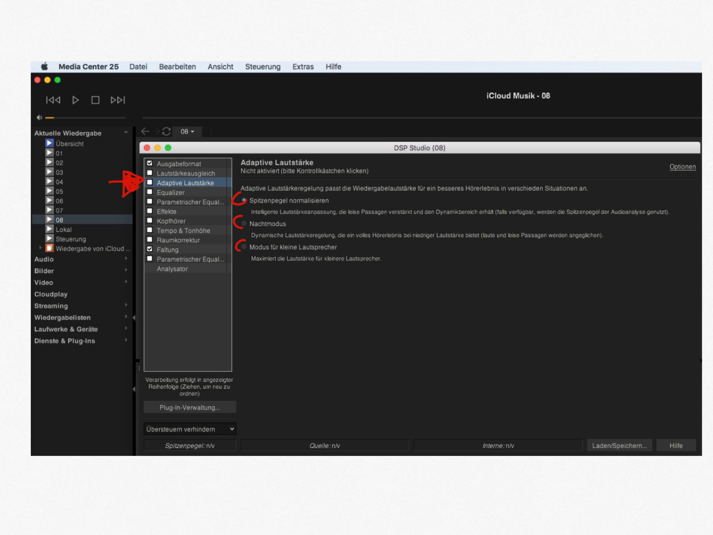Expand the Audio section
Image resolution: width=713 pixels, height=535 pixels.
[126, 258]
